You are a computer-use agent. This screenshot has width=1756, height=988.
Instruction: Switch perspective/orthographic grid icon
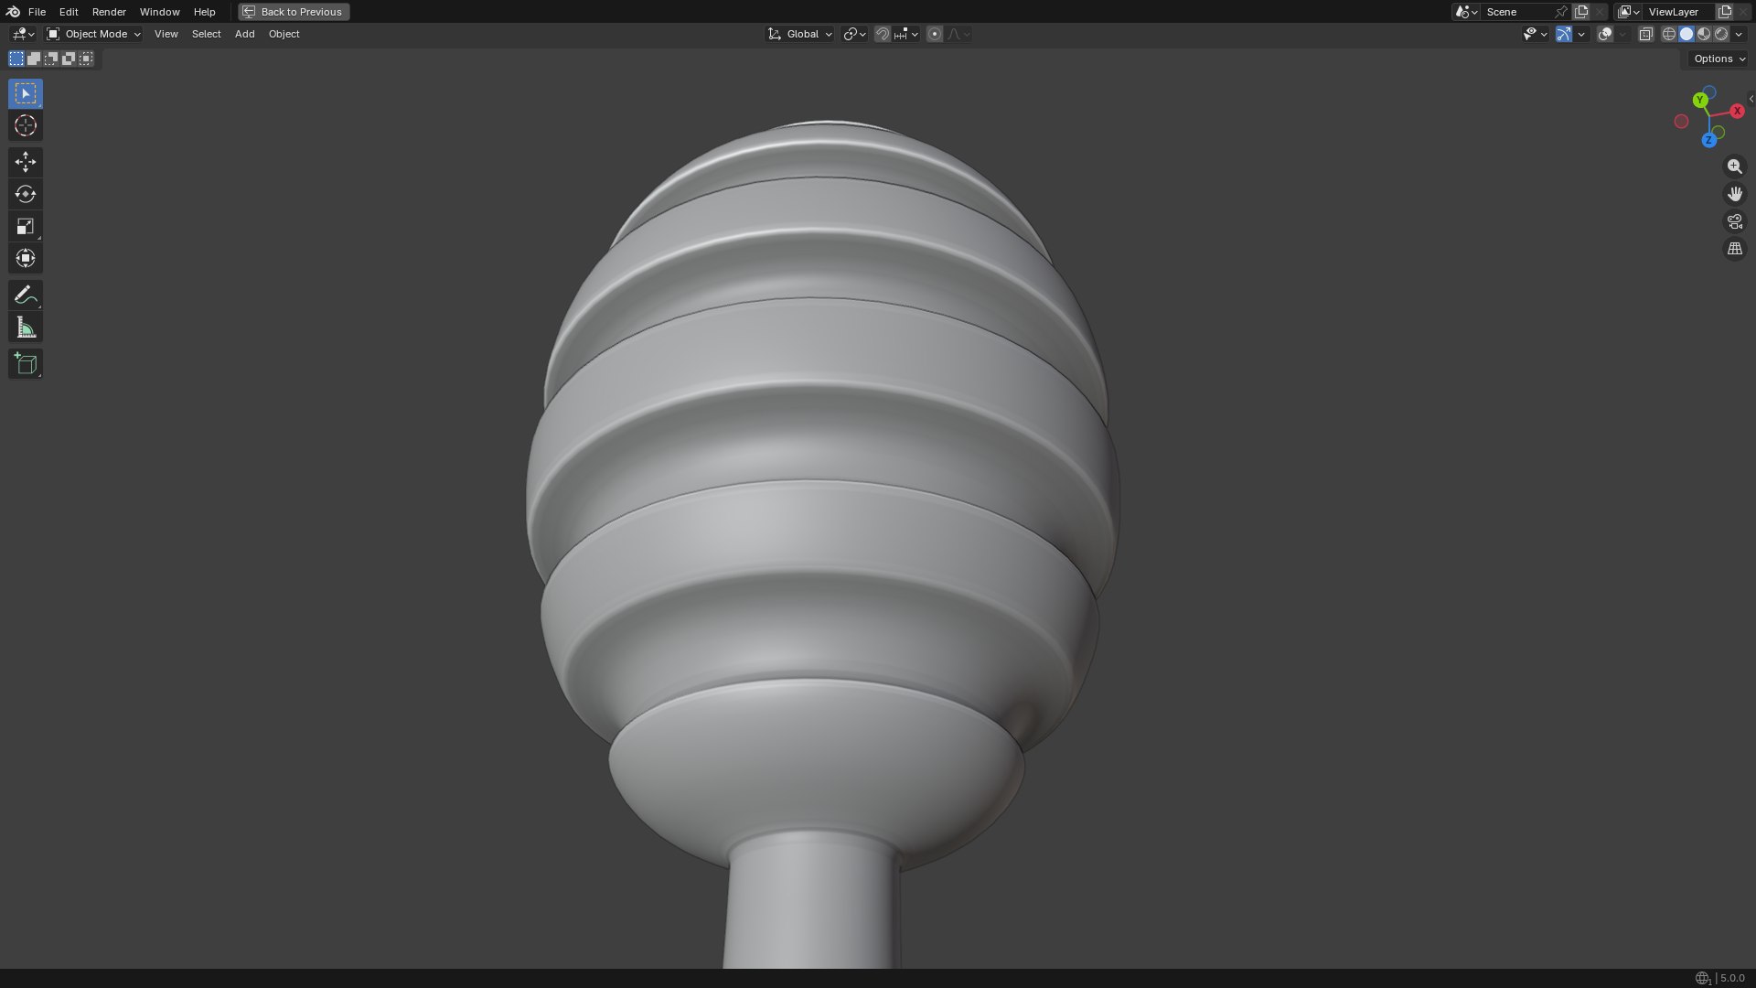(1734, 249)
